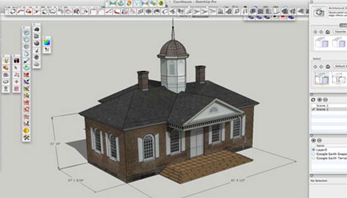This screenshot has height=198, width=347.
Task: Click the red arrow pointer icon in second palette
Action: tap(16, 68)
